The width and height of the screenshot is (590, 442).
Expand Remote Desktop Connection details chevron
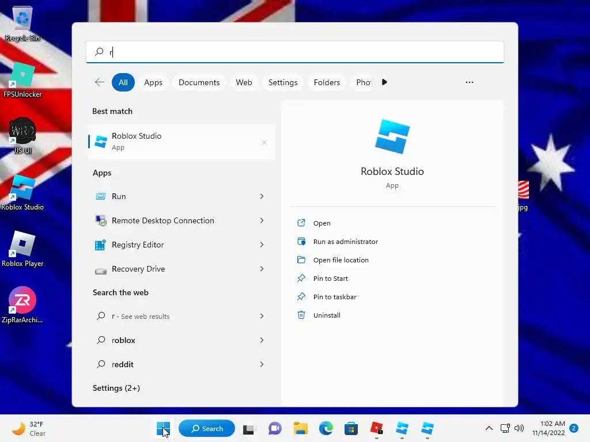262,220
